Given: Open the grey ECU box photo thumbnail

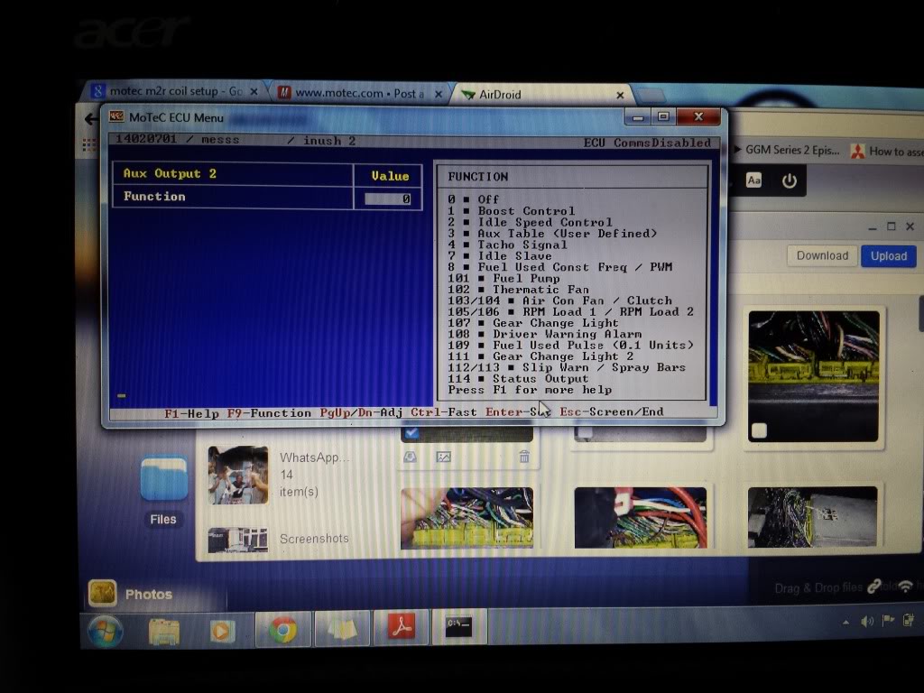Looking at the screenshot, I should click(x=812, y=516).
